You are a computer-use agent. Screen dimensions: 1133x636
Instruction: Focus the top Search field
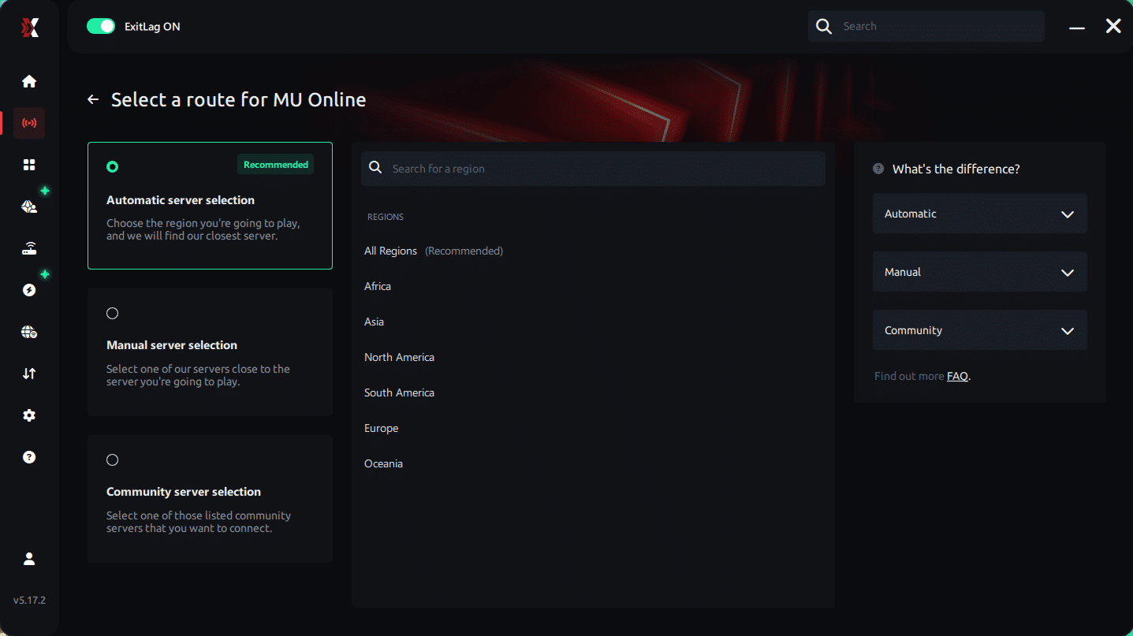pos(926,26)
